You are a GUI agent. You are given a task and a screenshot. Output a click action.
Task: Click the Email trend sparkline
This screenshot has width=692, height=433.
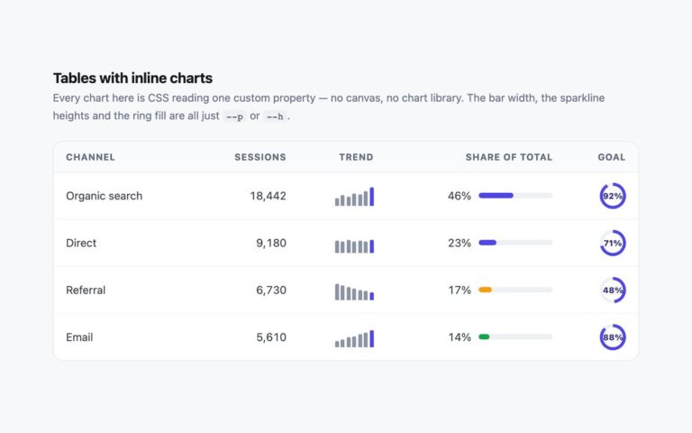point(354,339)
